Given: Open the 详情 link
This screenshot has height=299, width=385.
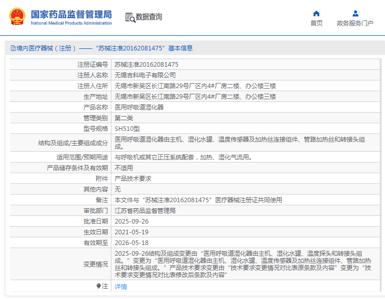Looking at the screenshot, I should click(121, 287).
